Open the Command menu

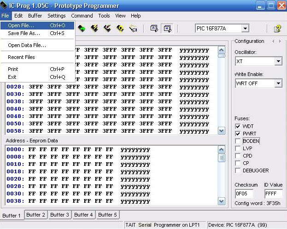[82, 16]
